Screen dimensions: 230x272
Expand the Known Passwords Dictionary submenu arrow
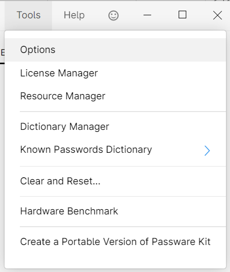(207, 151)
